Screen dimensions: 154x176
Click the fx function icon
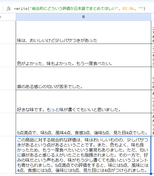9,9
